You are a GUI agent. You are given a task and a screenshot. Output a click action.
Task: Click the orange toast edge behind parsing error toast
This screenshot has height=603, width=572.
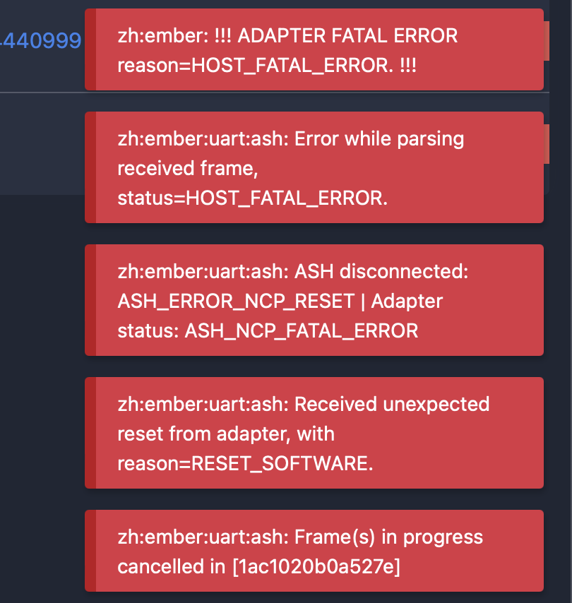coord(547,144)
